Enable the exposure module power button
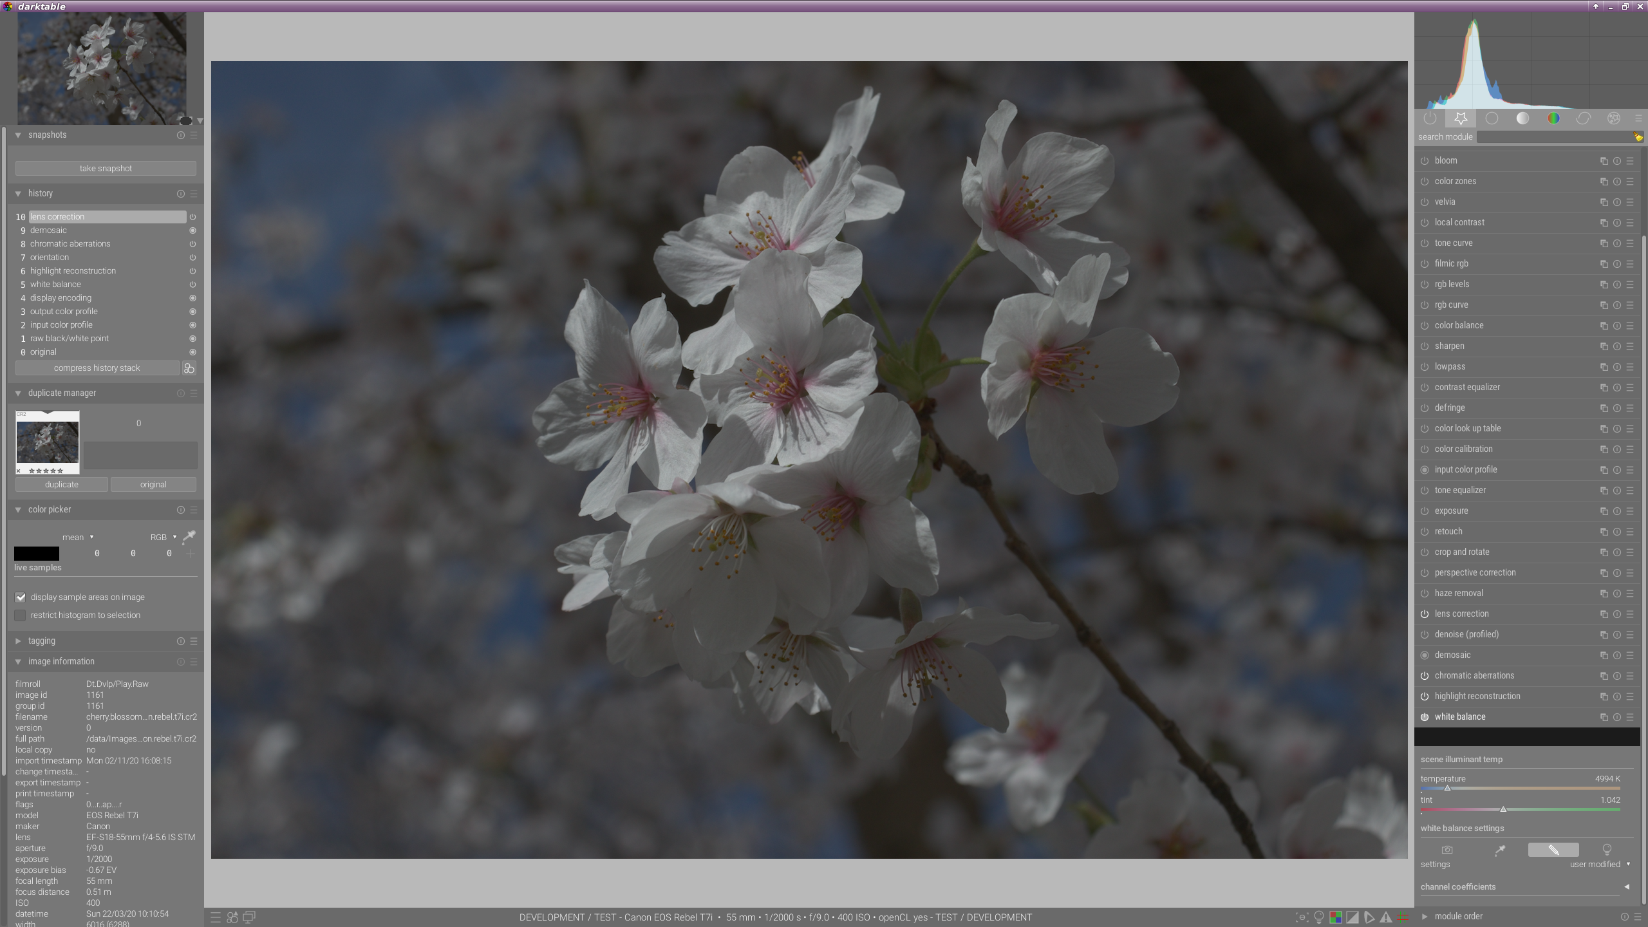Viewport: 1648px width, 927px height. (x=1425, y=511)
